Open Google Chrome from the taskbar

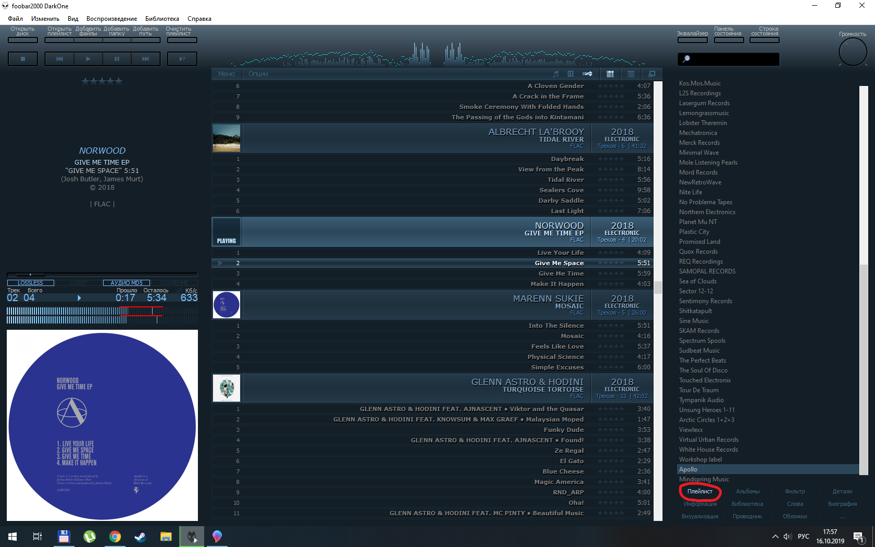pos(115,536)
